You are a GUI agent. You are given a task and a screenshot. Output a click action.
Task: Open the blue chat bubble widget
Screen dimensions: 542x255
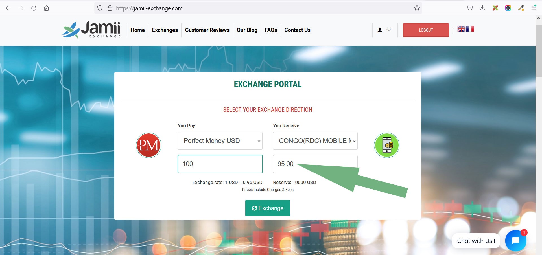coord(516,241)
